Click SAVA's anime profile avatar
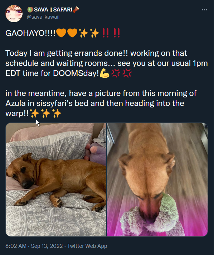The image size is (214, 255). 14,14
